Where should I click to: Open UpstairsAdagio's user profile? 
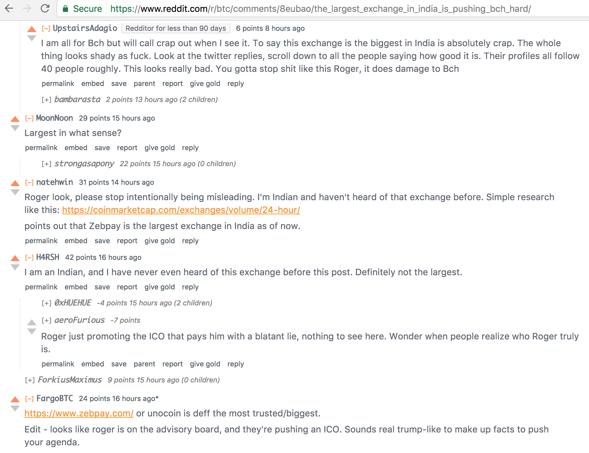(x=85, y=28)
